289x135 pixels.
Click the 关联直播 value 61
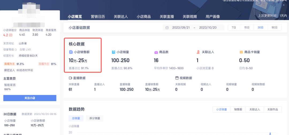70,89
